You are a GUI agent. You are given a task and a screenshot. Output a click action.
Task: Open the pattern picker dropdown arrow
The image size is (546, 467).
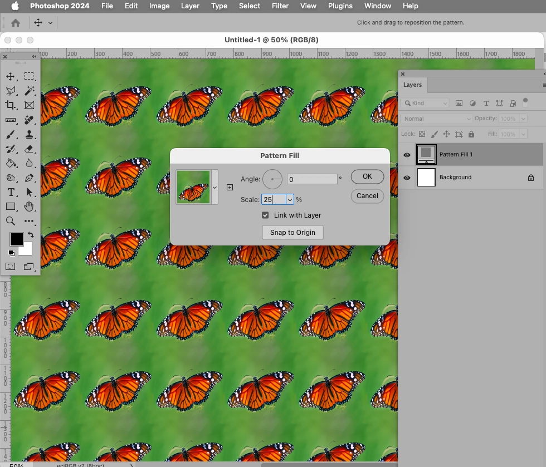pyautogui.click(x=215, y=188)
